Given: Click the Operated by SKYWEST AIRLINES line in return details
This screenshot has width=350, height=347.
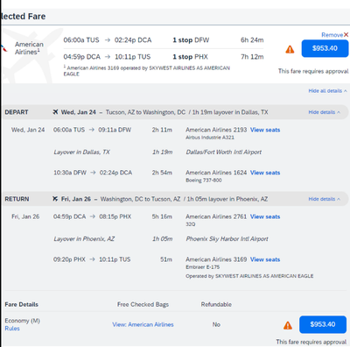Looking at the screenshot, I should click(249, 276).
